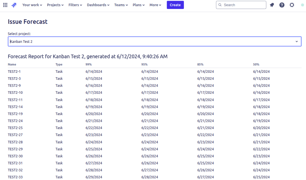306x180 pixels.
Task: Expand the More menu
Action: pyautogui.click(x=155, y=5)
